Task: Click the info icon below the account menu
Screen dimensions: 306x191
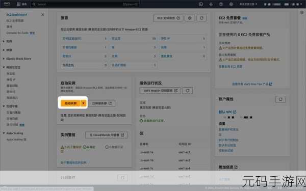Action: point(302,12)
